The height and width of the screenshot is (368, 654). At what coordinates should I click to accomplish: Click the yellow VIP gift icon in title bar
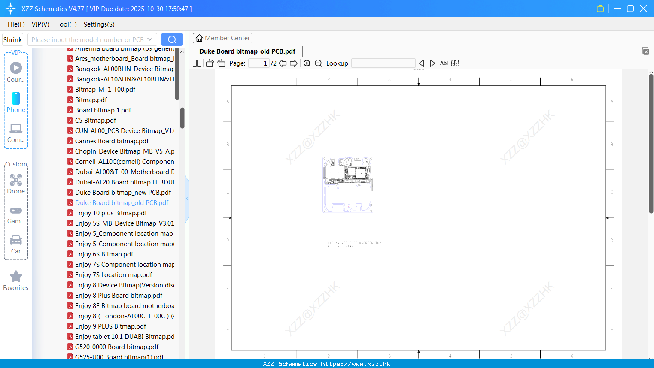pos(600,9)
